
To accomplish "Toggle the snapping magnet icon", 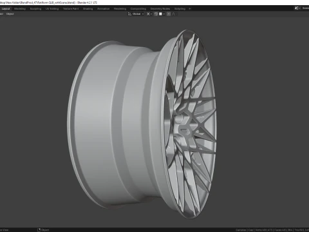I will click(156, 14).
